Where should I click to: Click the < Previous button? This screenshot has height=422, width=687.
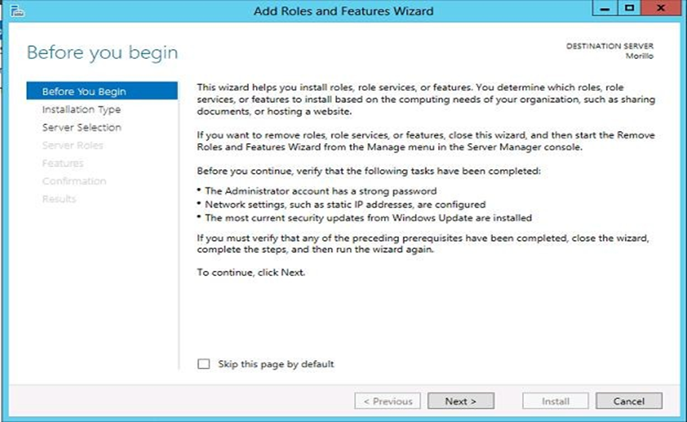click(x=387, y=401)
